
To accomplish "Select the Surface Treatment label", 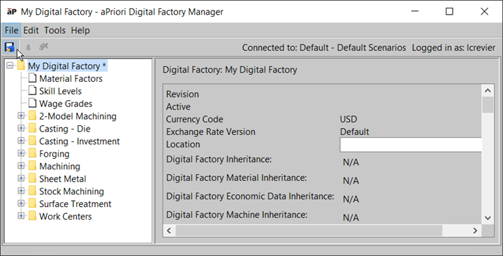I will click(x=75, y=204).
